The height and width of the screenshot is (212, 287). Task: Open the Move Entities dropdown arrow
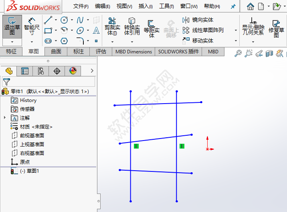pyautogui.click(x=236, y=41)
